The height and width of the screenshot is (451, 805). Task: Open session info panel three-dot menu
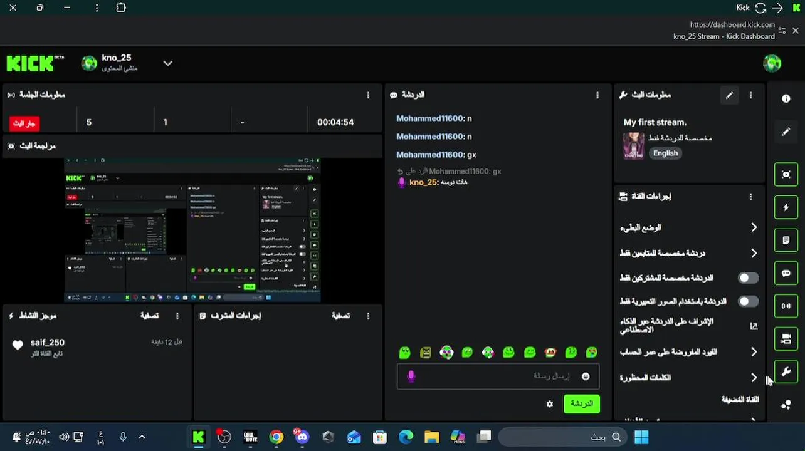[x=368, y=95]
